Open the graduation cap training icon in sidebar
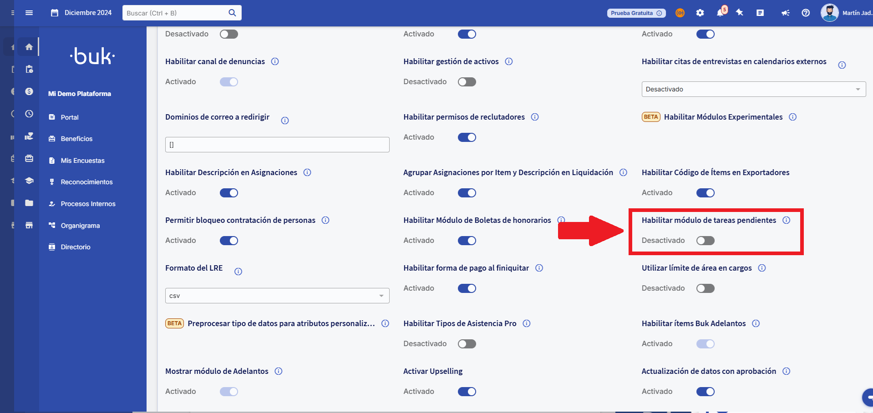This screenshot has width=873, height=413. click(29, 181)
